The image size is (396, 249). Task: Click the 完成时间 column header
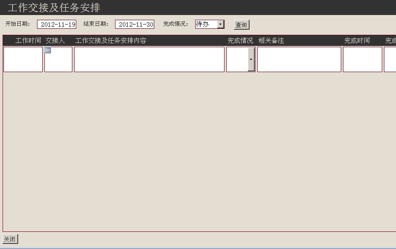pos(357,40)
